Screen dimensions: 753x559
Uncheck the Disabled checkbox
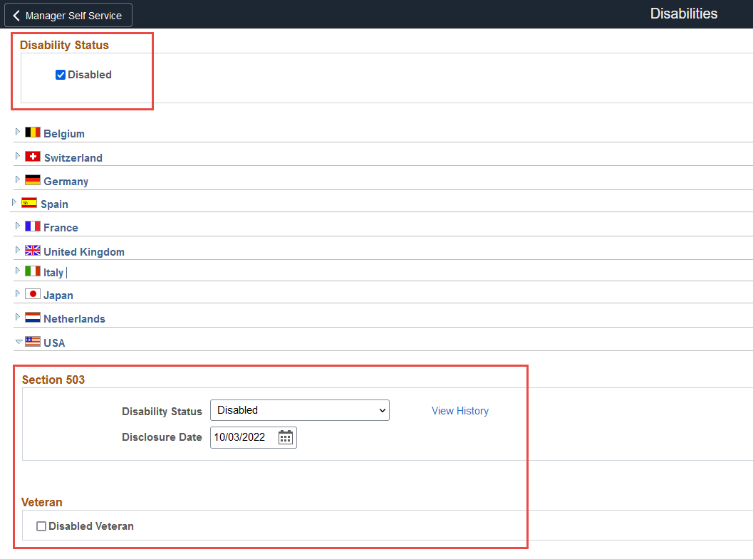(x=61, y=75)
